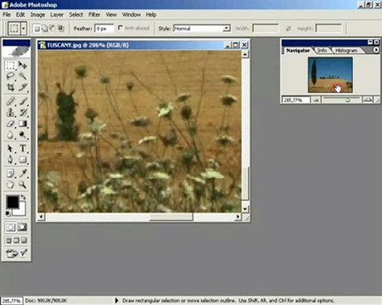Viewport: 382px width, 305px height.
Task: Click the document's down scroll arrow
Action: pos(245,209)
